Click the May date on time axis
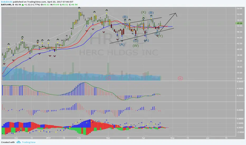Viewport: 246px width, 145px height. click(x=172, y=138)
